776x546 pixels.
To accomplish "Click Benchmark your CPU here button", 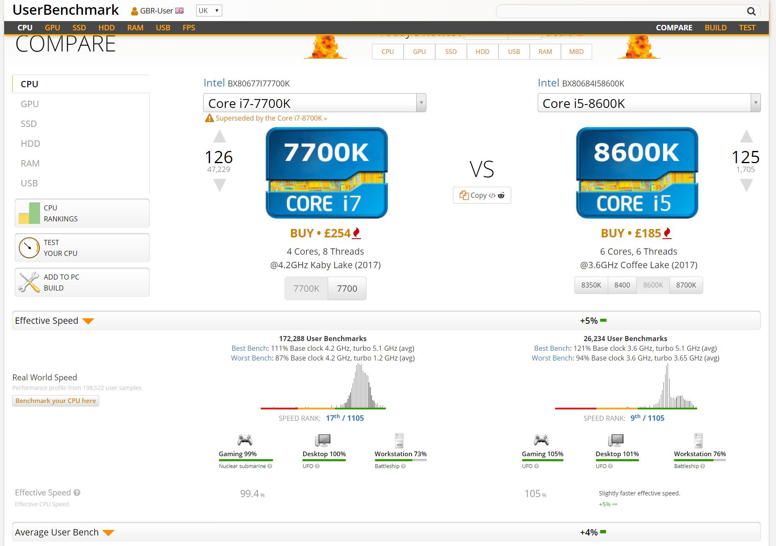I will 56,401.
